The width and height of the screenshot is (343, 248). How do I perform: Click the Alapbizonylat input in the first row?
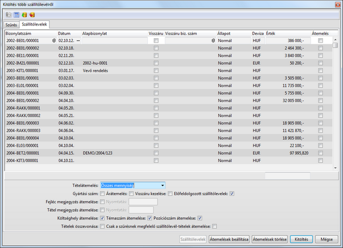click(115, 41)
